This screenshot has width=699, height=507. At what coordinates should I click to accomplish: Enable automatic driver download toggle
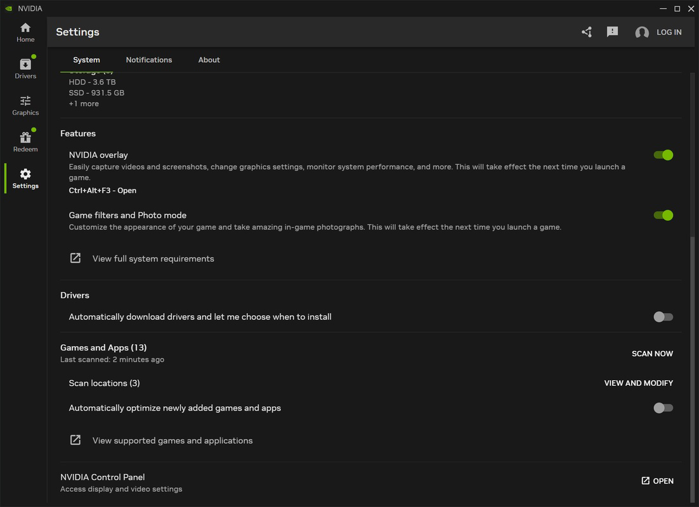click(x=663, y=317)
